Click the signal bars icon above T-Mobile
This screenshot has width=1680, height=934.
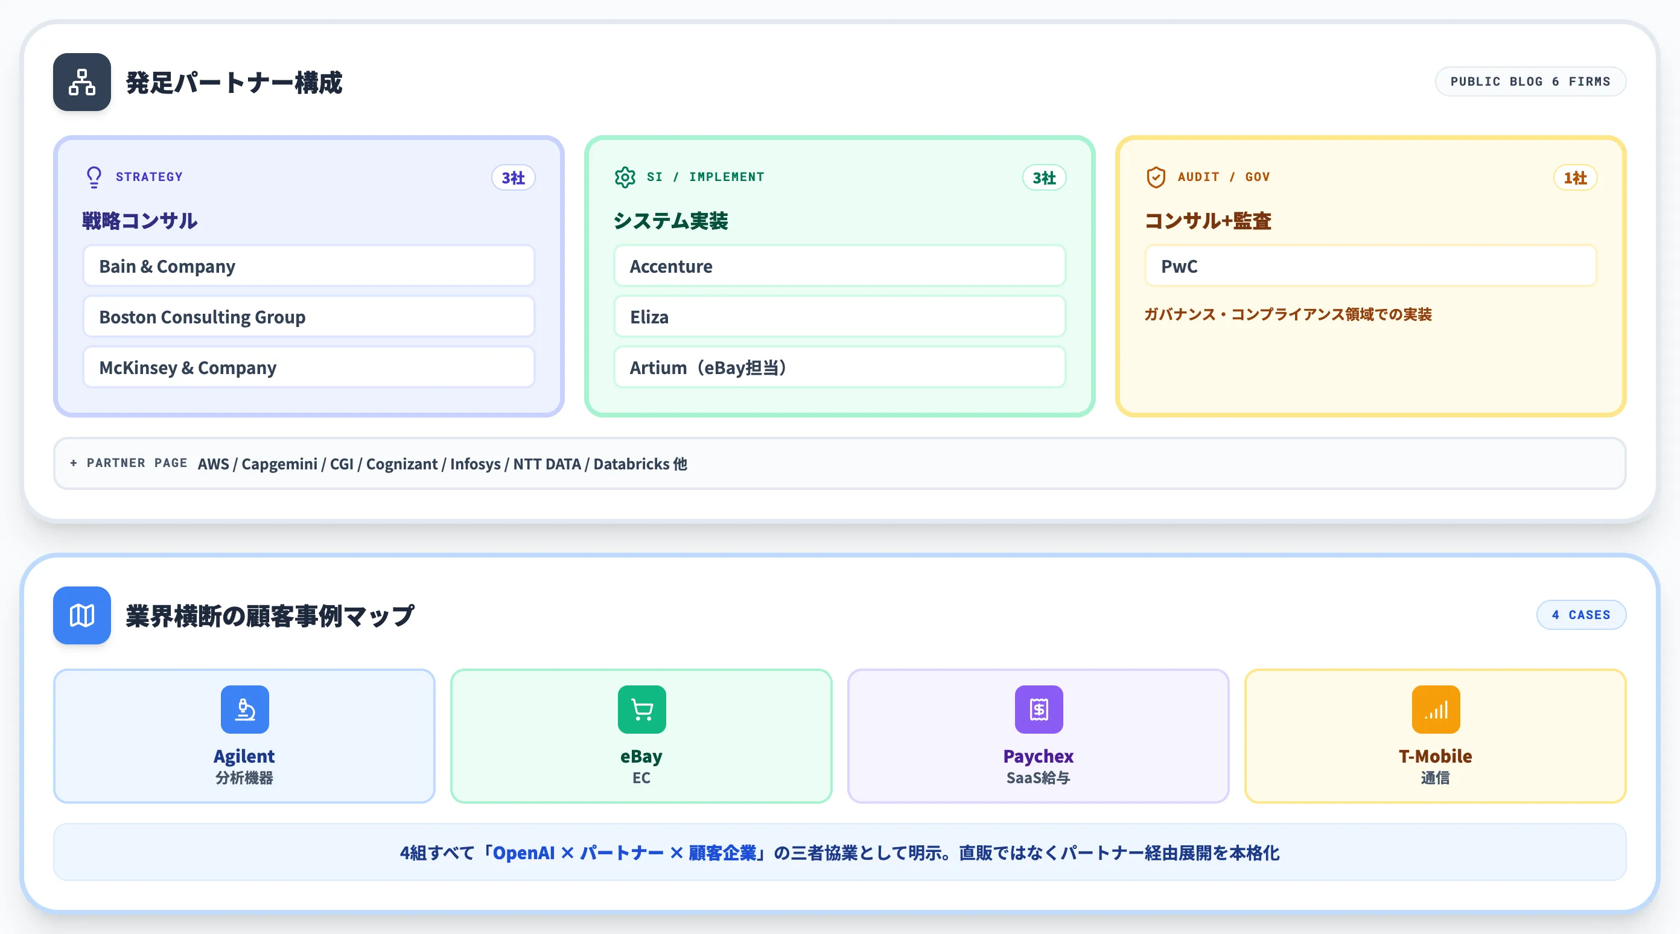[x=1436, y=710]
